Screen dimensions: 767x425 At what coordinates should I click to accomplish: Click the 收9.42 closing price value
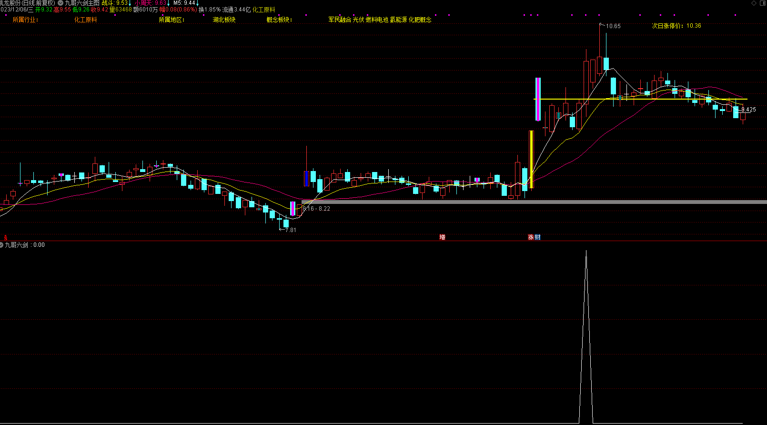tap(100, 10)
